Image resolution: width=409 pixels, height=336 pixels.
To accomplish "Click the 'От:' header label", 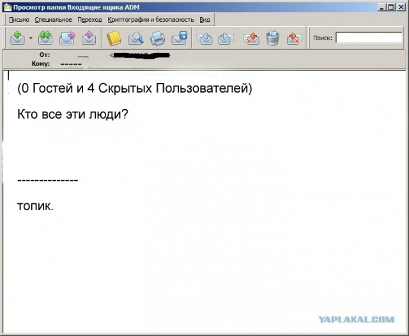I will [44, 55].
